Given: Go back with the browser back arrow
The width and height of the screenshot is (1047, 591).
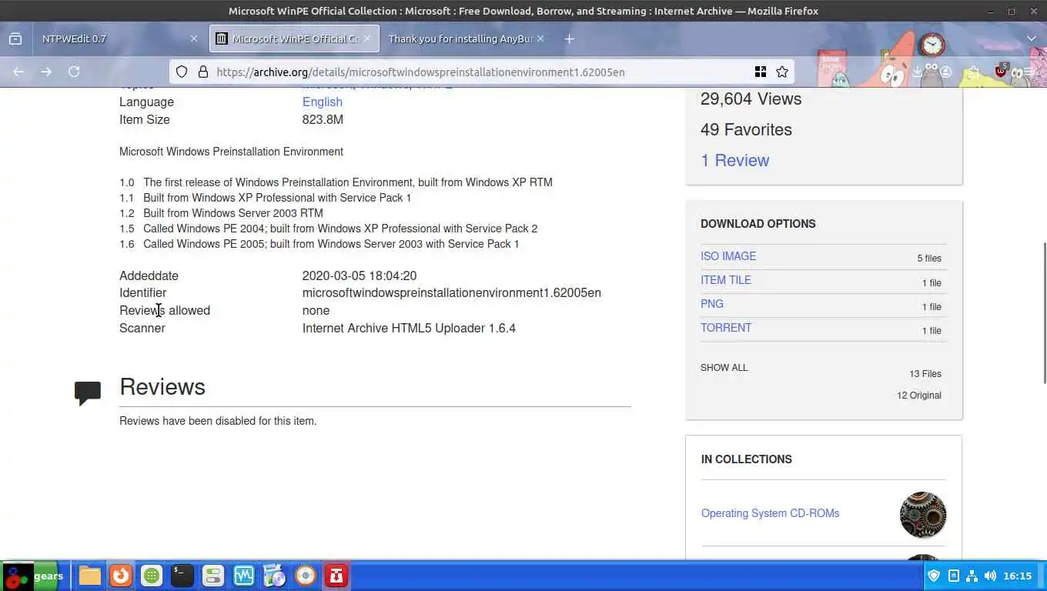Looking at the screenshot, I should coord(18,72).
